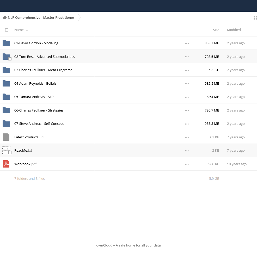Click the 888.7 MB size value
The height and width of the screenshot is (253, 257).
click(x=212, y=43)
